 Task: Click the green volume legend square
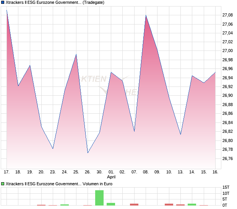[x=3, y=184]
